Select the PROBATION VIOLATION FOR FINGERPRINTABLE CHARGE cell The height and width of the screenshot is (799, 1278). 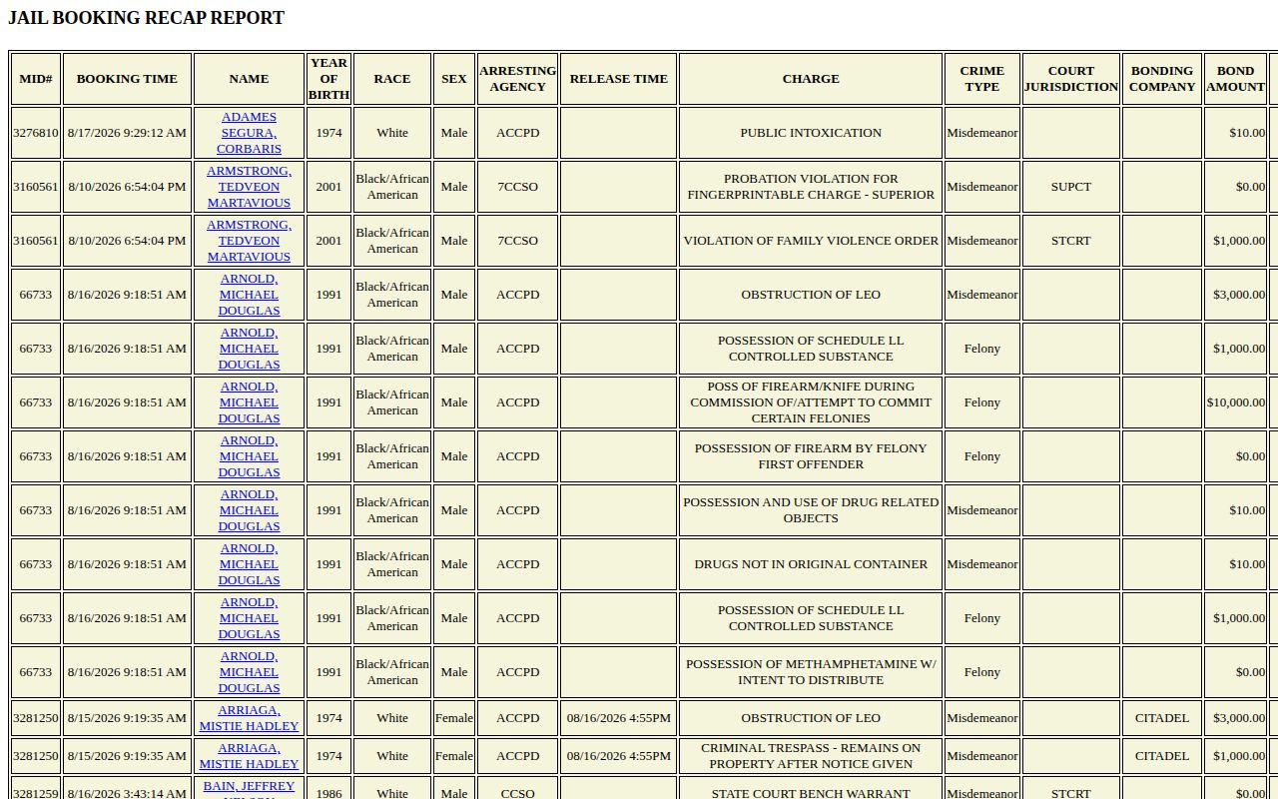pos(811,187)
